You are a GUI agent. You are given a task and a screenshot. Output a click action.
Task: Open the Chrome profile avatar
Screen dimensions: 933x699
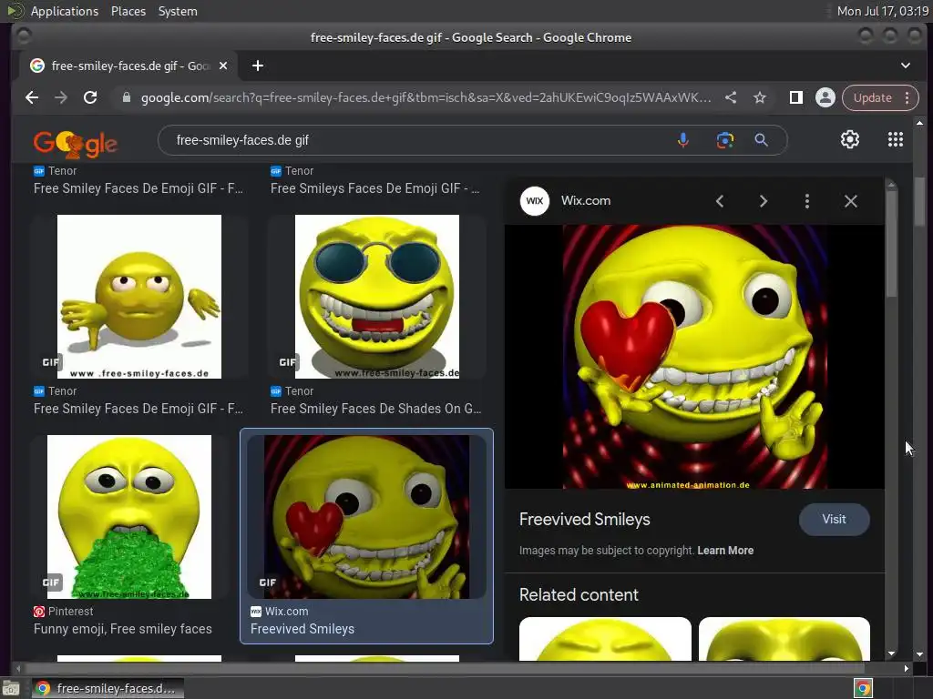tap(825, 97)
